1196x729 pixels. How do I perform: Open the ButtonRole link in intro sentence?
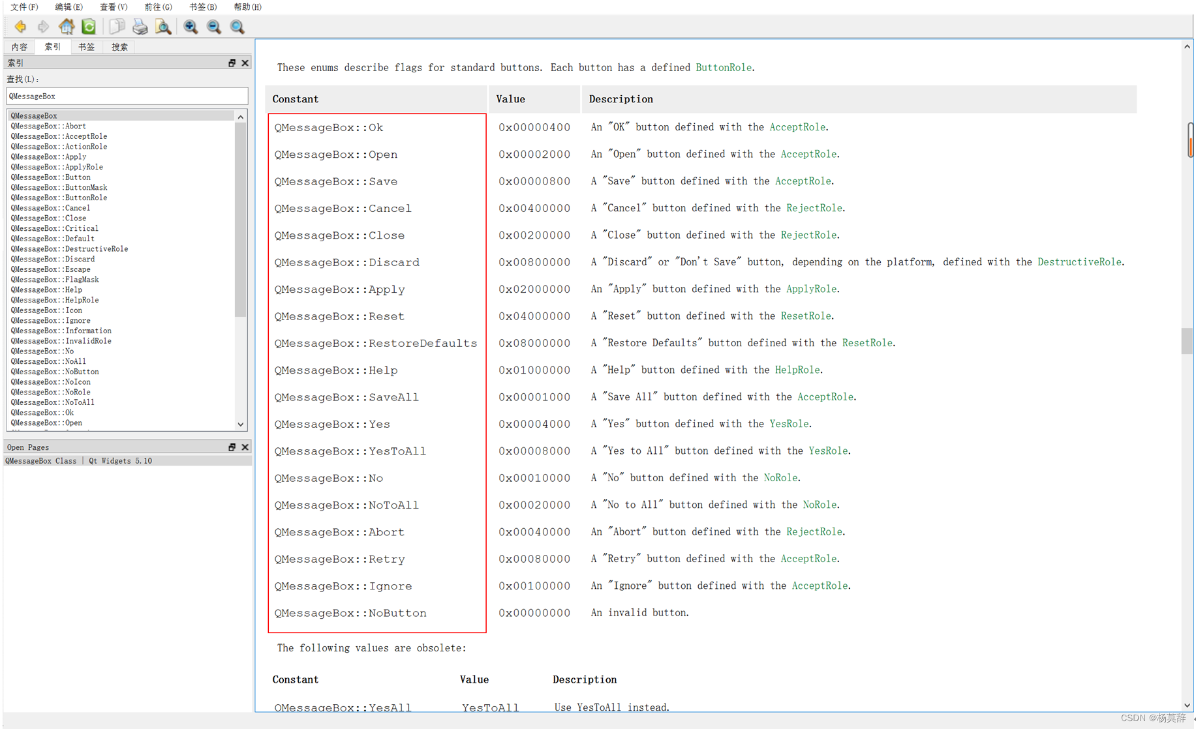coord(724,67)
